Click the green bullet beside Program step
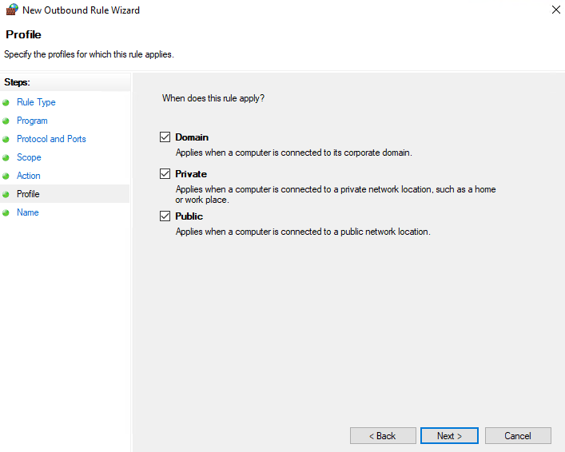 point(6,121)
